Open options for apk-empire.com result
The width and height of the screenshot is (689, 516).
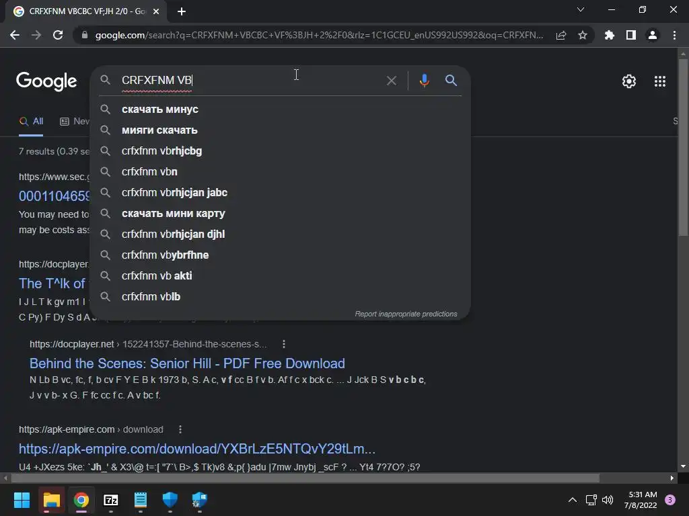[x=180, y=429]
